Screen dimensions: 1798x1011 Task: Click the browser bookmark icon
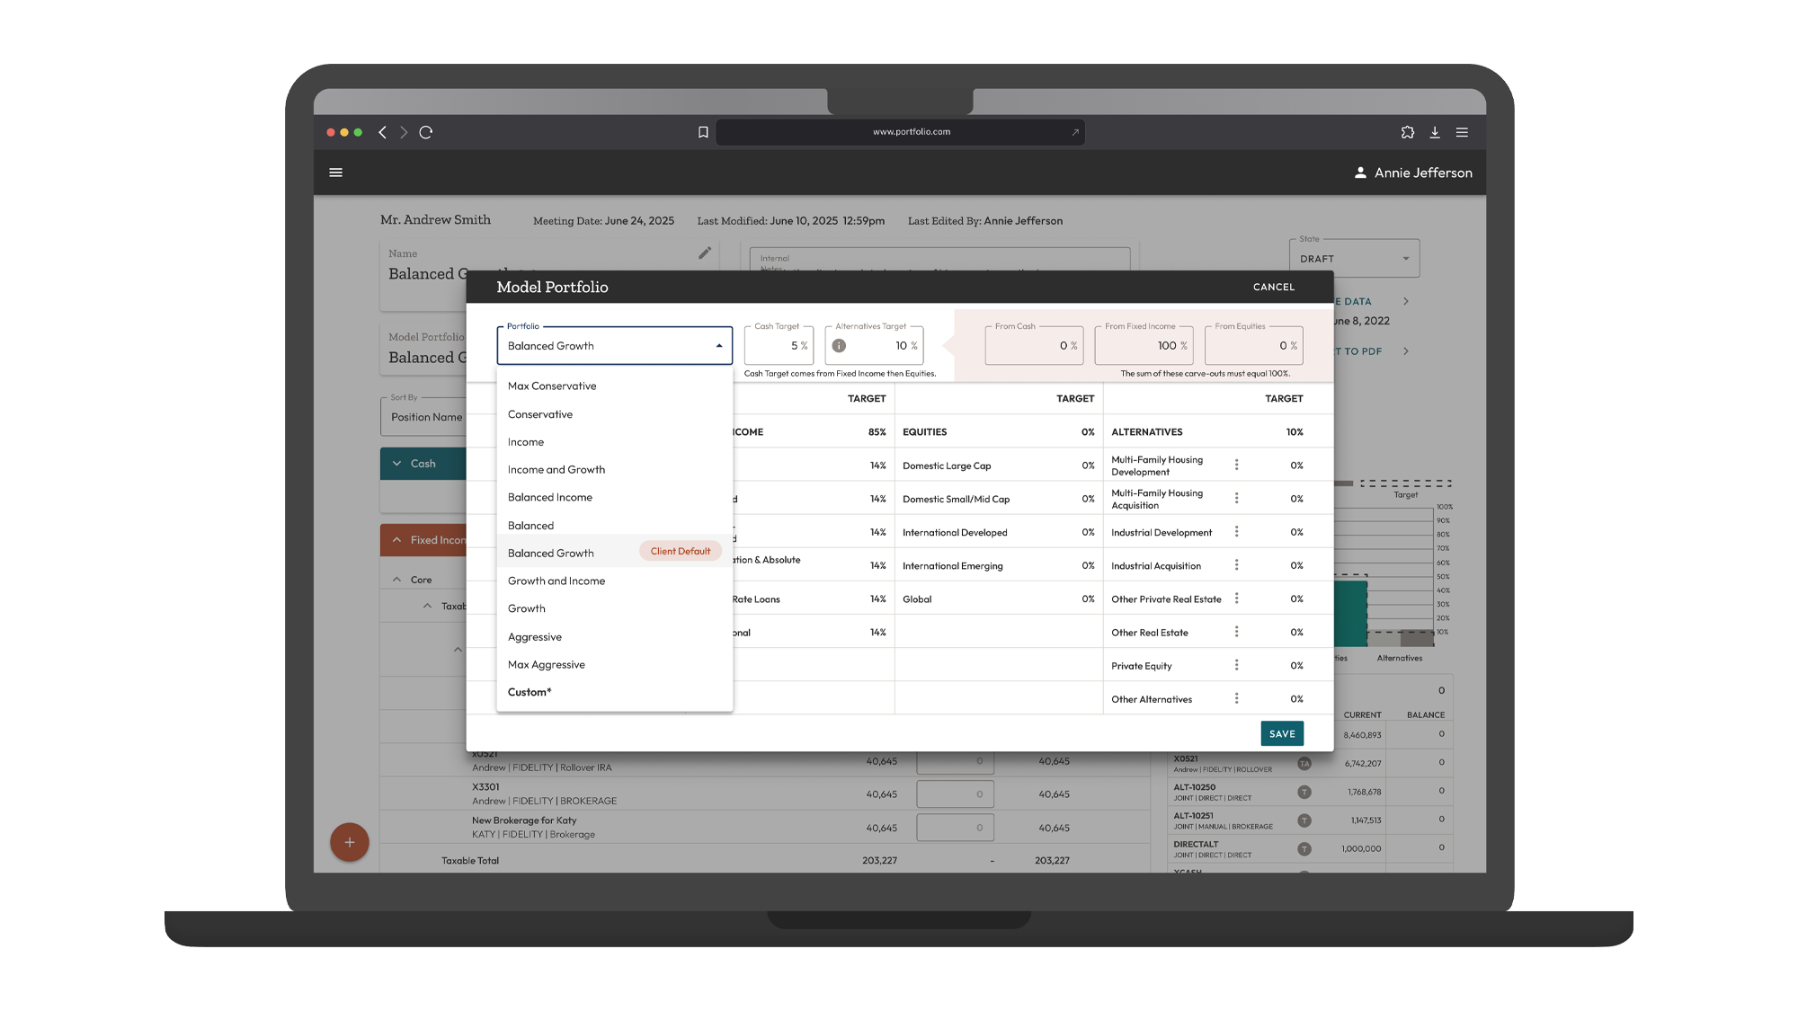click(x=703, y=132)
